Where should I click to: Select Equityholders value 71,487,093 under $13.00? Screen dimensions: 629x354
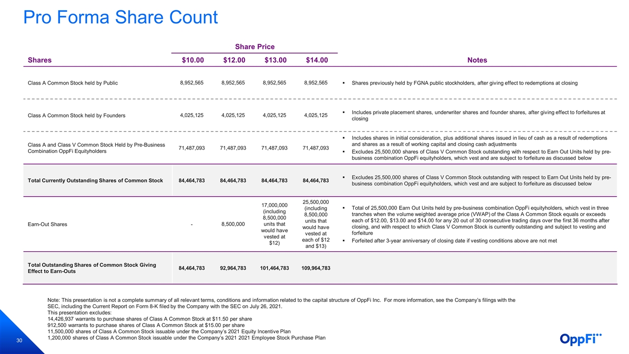click(x=275, y=148)
